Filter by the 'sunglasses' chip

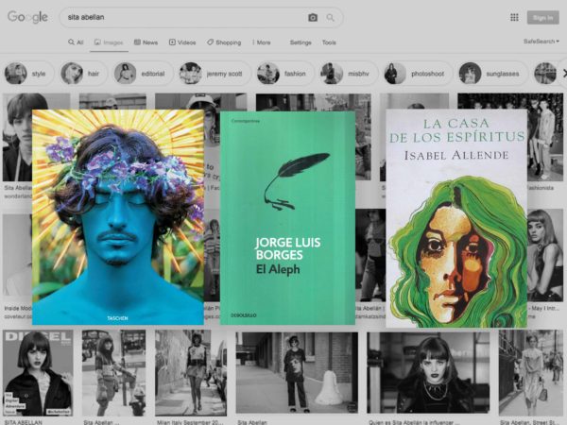tap(492, 74)
